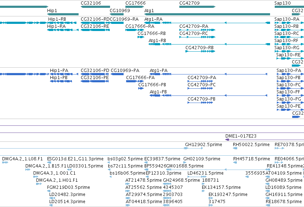Click the Atg1-PB protein feature
Viewport: 304px width, 207px height.
208,95
